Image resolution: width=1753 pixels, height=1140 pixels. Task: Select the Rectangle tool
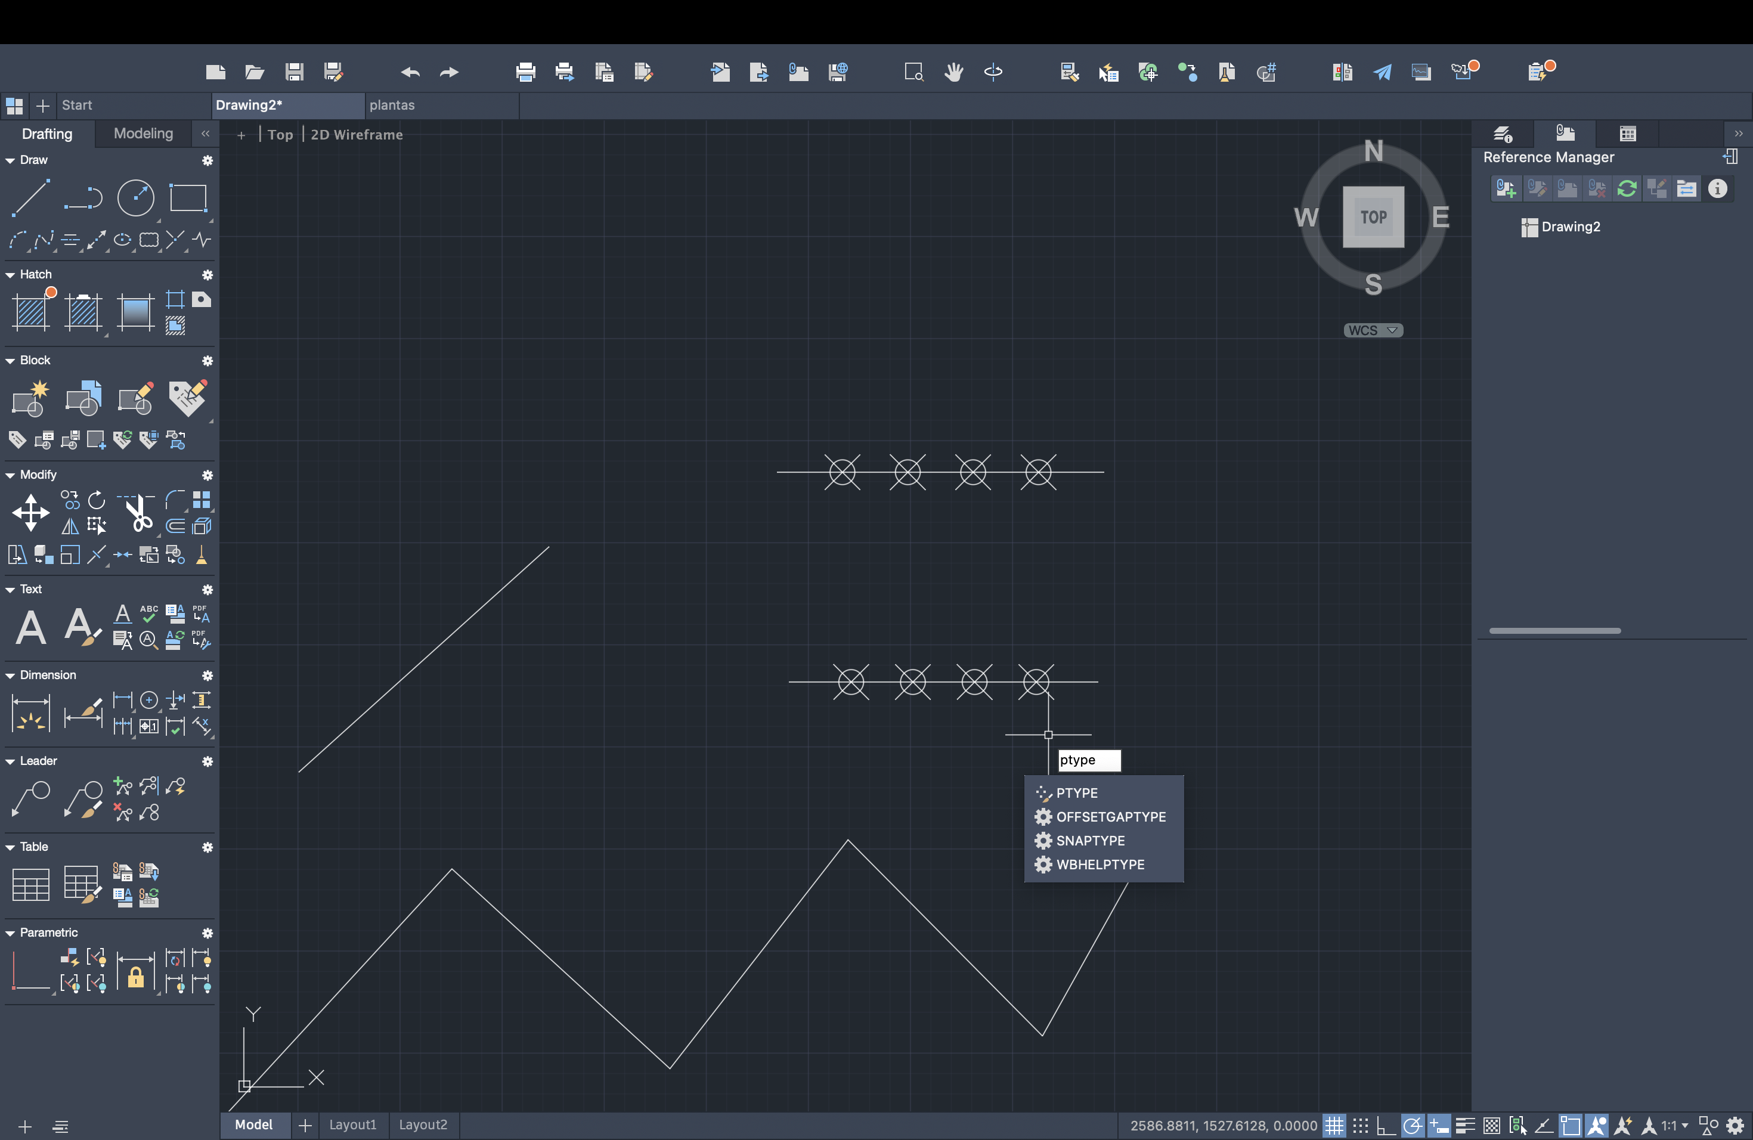click(x=188, y=197)
